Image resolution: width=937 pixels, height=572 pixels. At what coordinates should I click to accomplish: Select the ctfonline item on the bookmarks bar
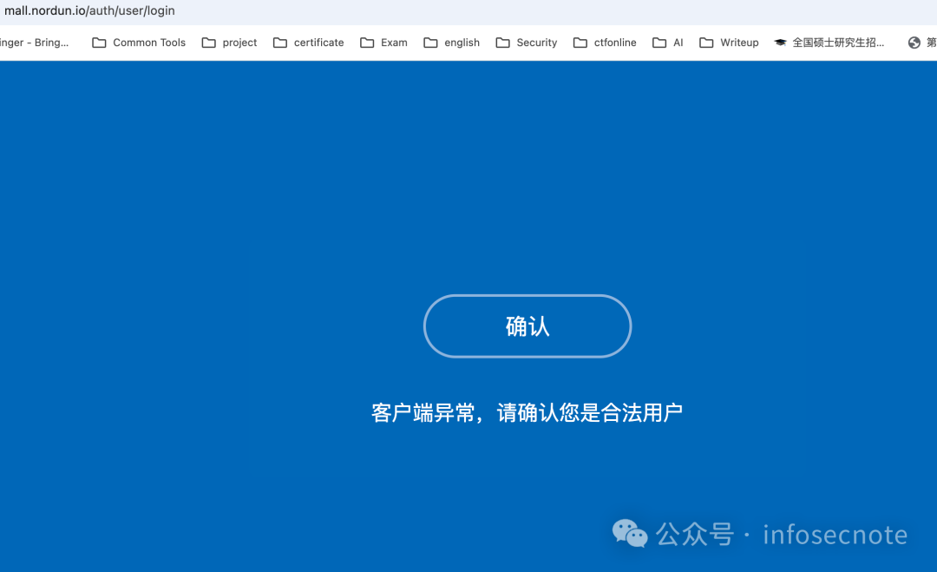[x=603, y=42]
